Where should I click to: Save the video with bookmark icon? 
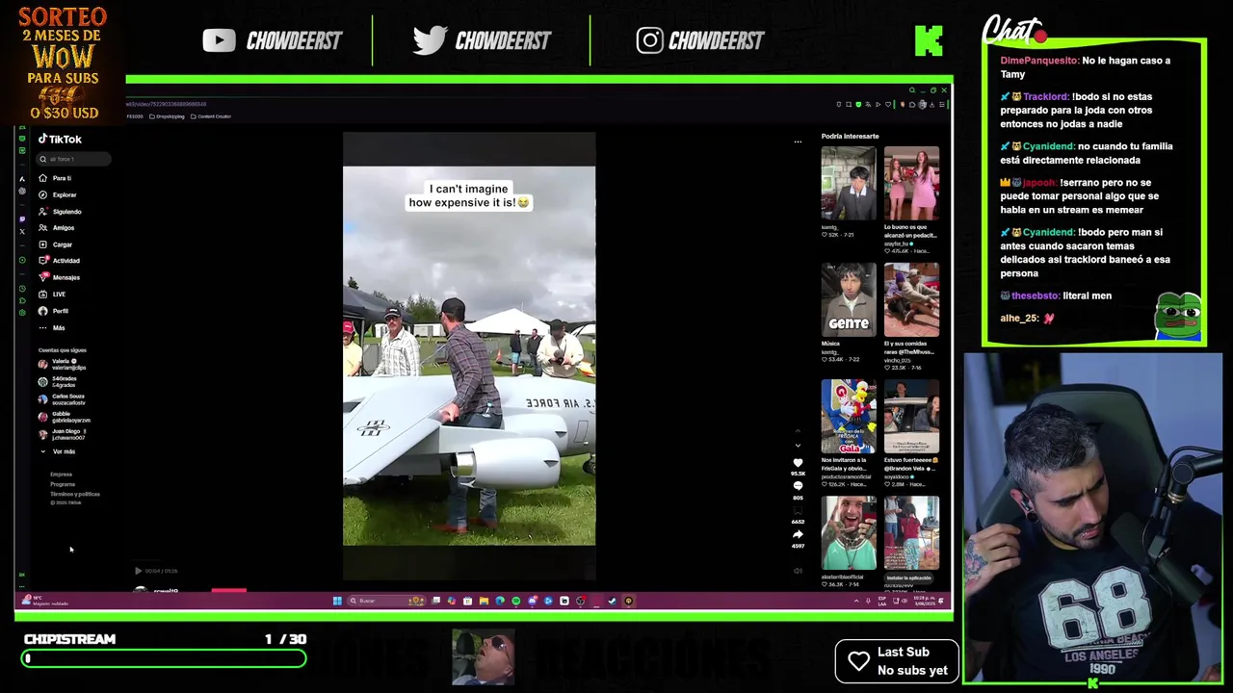[798, 511]
